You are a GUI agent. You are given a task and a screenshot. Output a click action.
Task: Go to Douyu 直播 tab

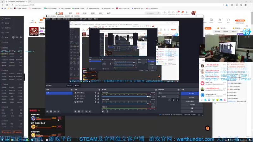point(77,13)
